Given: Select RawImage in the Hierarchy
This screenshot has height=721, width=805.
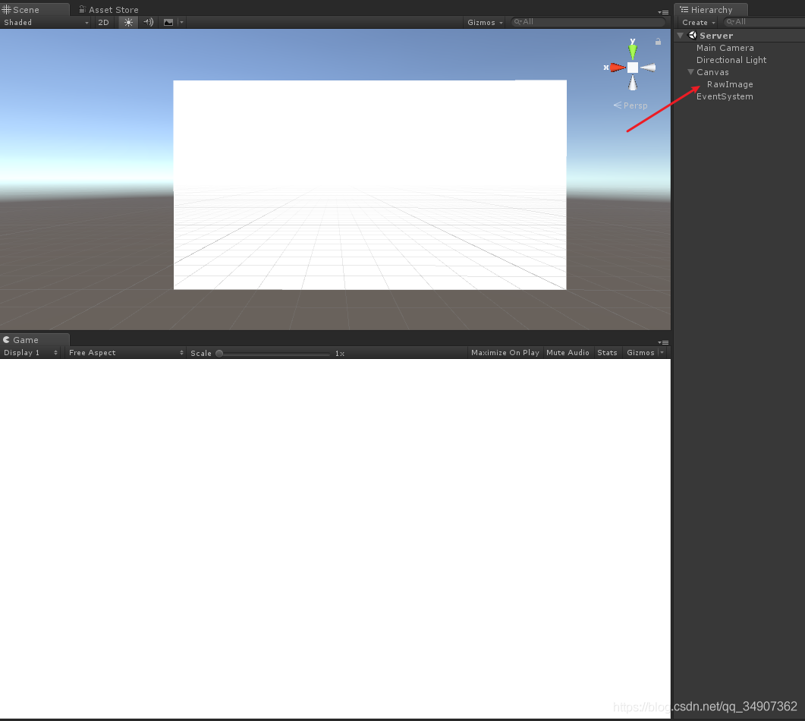Looking at the screenshot, I should click(729, 84).
